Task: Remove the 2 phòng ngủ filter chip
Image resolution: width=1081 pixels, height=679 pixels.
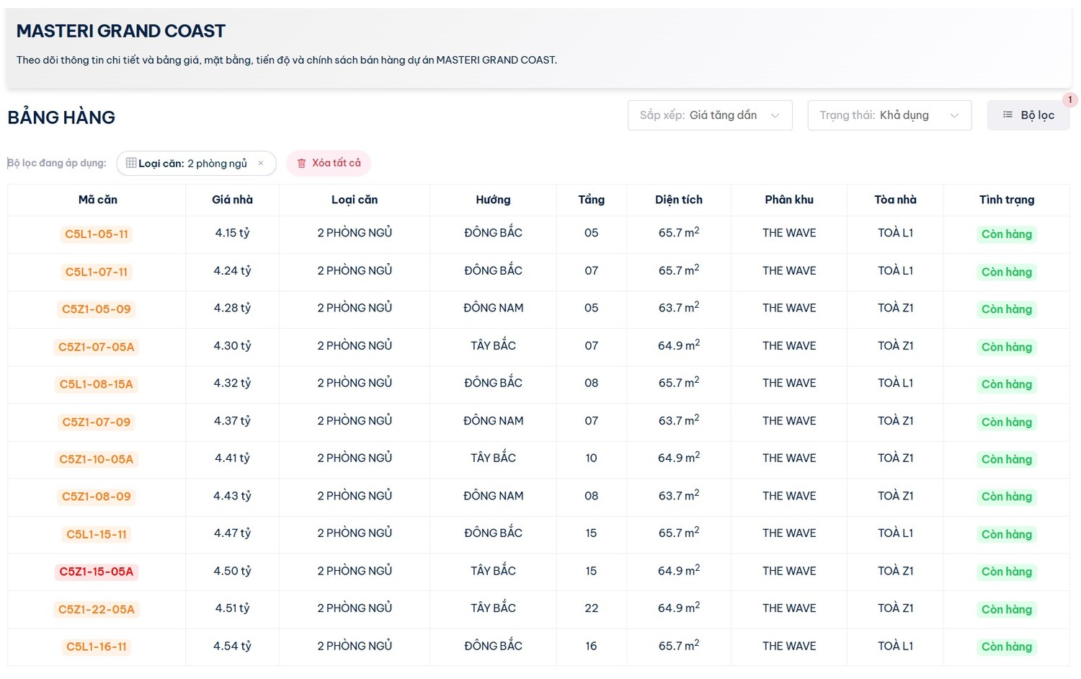Action: tap(261, 164)
